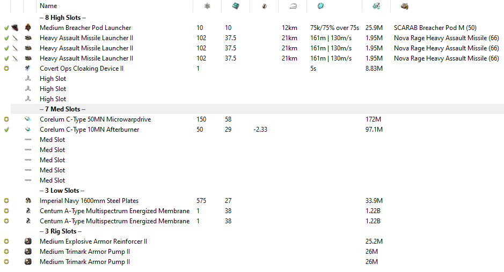Toggle the 50MN Microwarpdrive online state
The image size is (504, 272).
[x=6, y=119]
